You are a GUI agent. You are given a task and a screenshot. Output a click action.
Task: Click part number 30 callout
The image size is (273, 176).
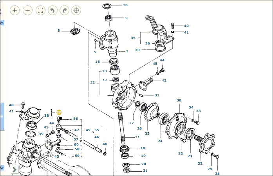pos(179,100)
